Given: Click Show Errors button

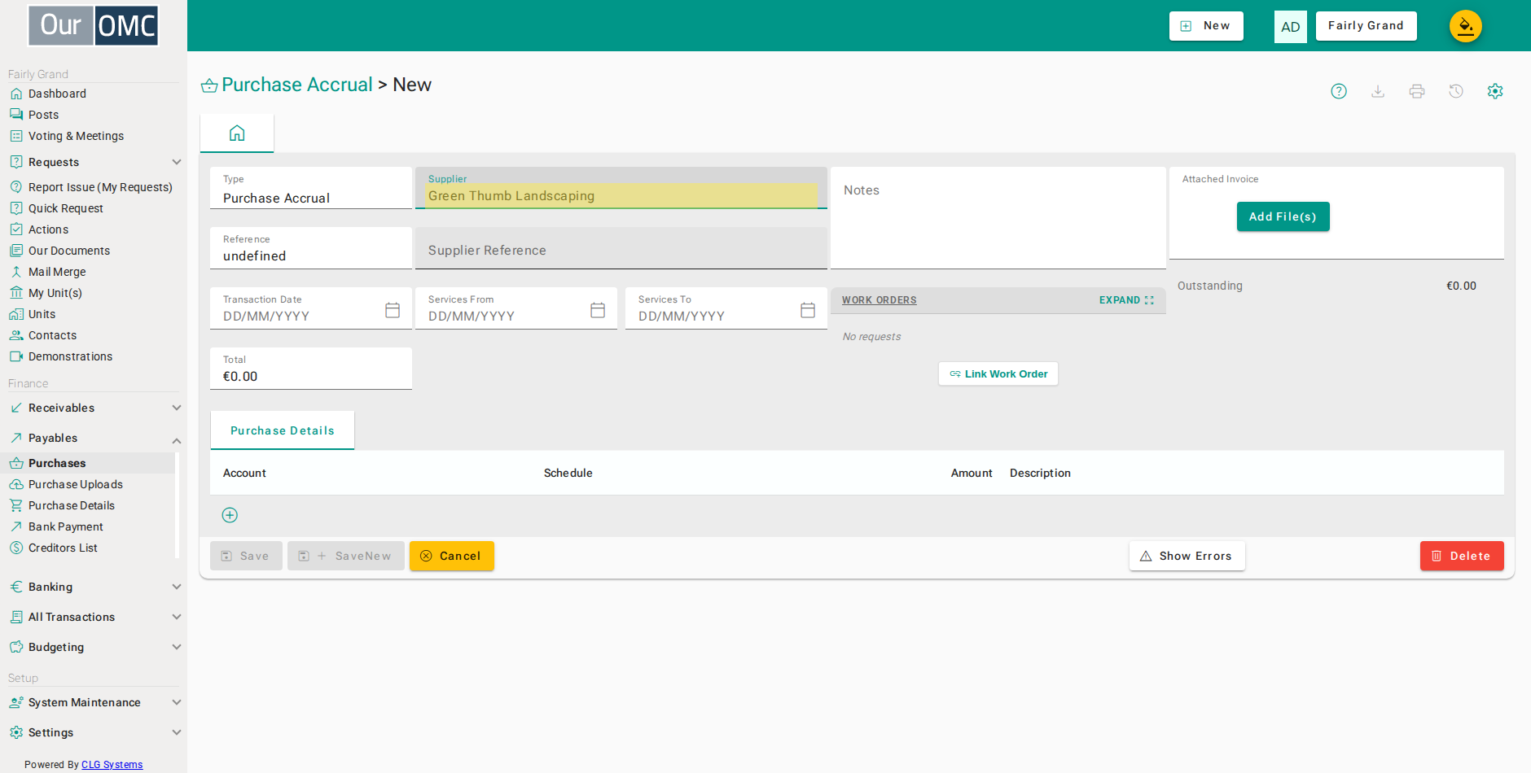Looking at the screenshot, I should tap(1187, 556).
